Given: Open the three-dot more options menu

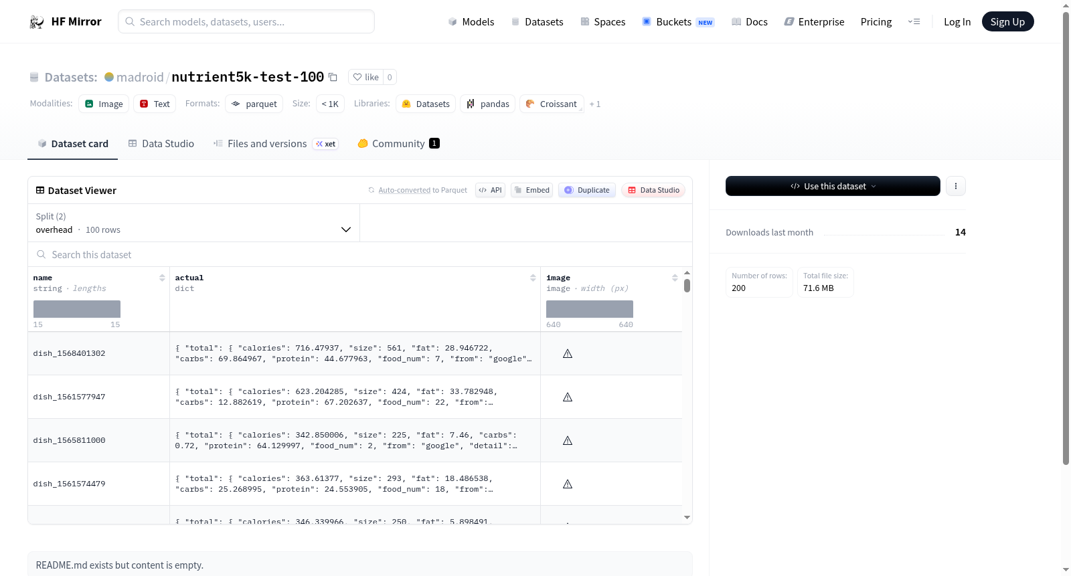Looking at the screenshot, I should coord(956,186).
